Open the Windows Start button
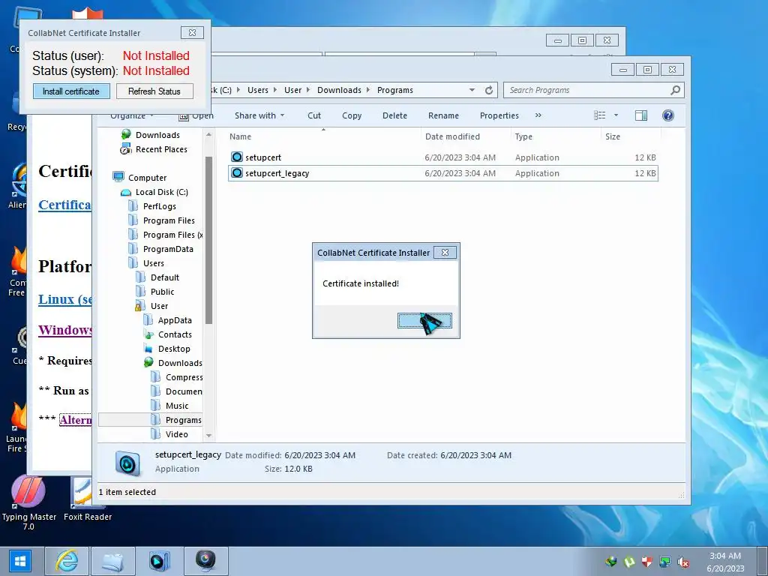Screen dimensions: 768x576 (x=20, y=561)
